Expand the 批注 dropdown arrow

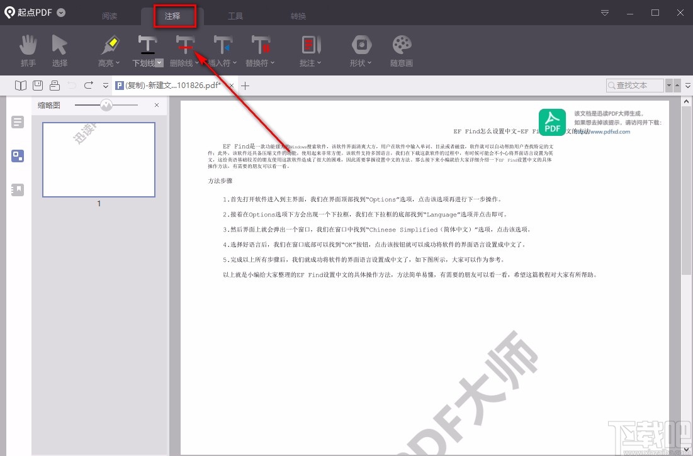click(x=318, y=63)
